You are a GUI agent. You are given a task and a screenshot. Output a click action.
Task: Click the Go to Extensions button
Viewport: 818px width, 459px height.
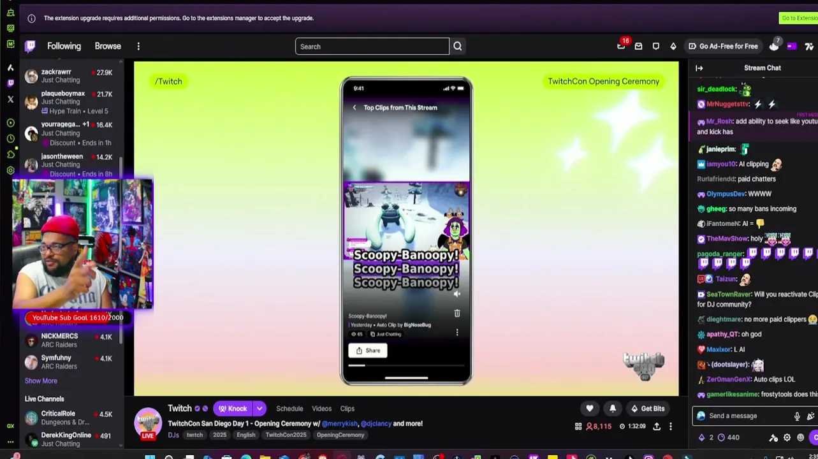(x=798, y=18)
